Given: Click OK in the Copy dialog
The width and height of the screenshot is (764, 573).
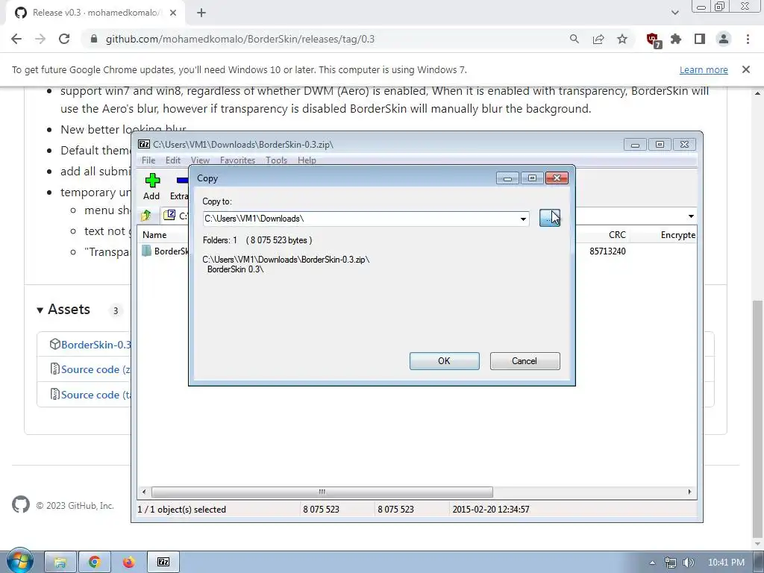Looking at the screenshot, I should pos(445,361).
